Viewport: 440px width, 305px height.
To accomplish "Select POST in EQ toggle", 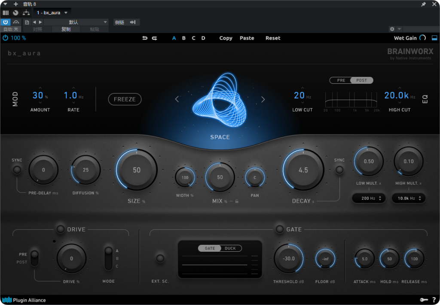I will point(361,80).
